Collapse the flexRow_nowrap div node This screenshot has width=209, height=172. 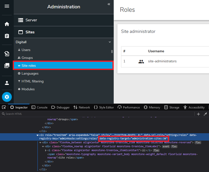click(x=43, y=146)
